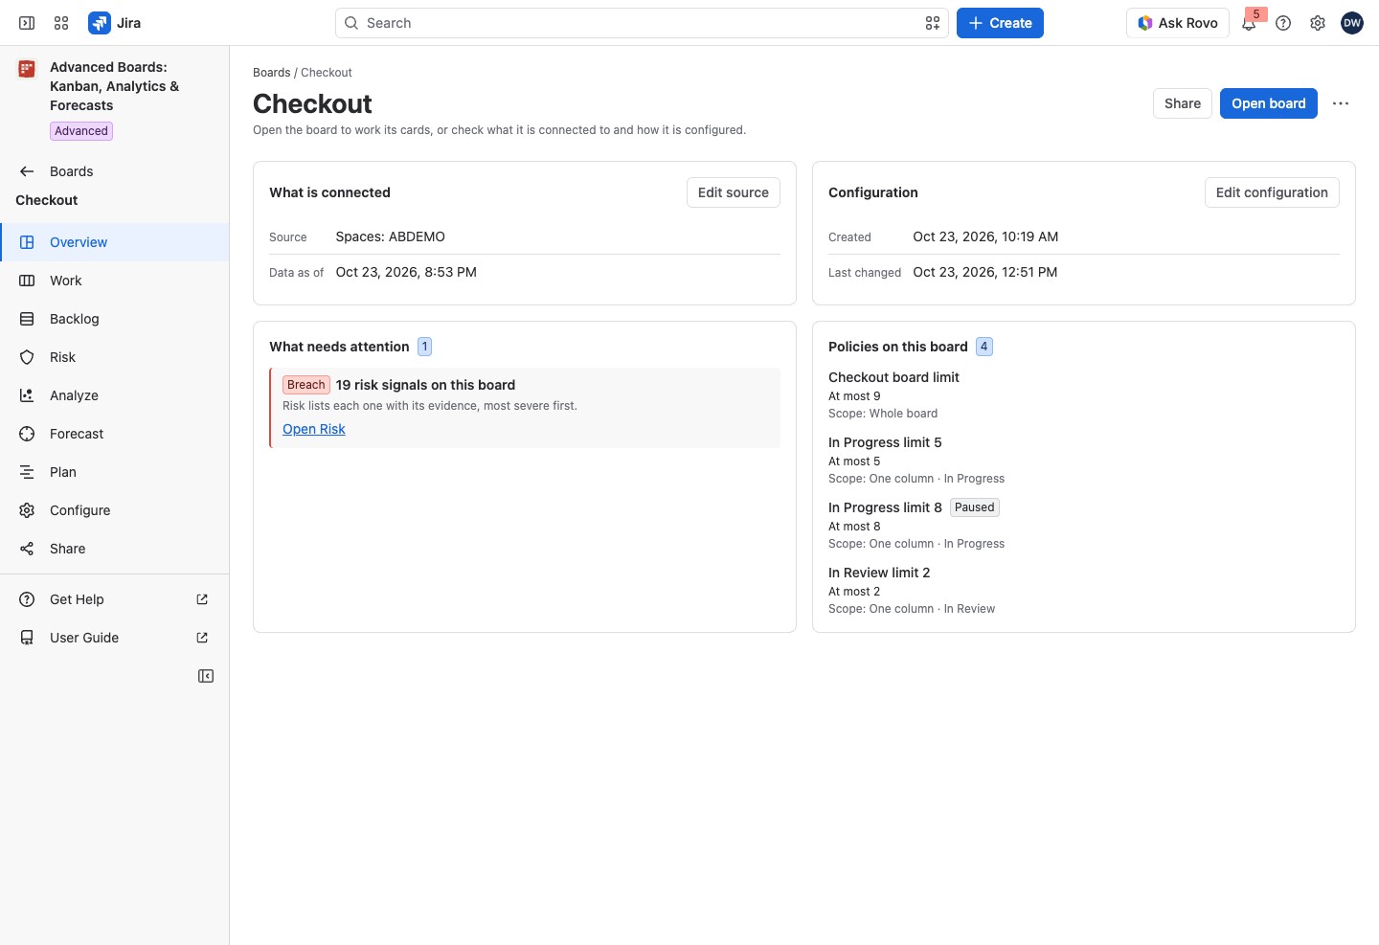The width and height of the screenshot is (1379, 945).
Task: Click Edit configuration button
Action: tap(1272, 192)
